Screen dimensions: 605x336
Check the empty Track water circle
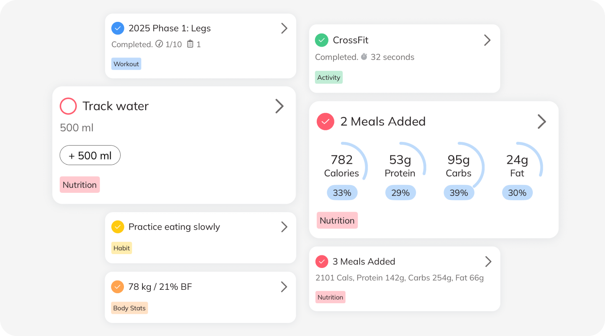(68, 106)
